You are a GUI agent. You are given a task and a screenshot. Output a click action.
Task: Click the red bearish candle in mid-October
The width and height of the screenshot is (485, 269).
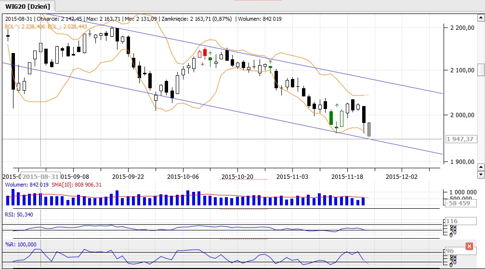click(x=204, y=52)
